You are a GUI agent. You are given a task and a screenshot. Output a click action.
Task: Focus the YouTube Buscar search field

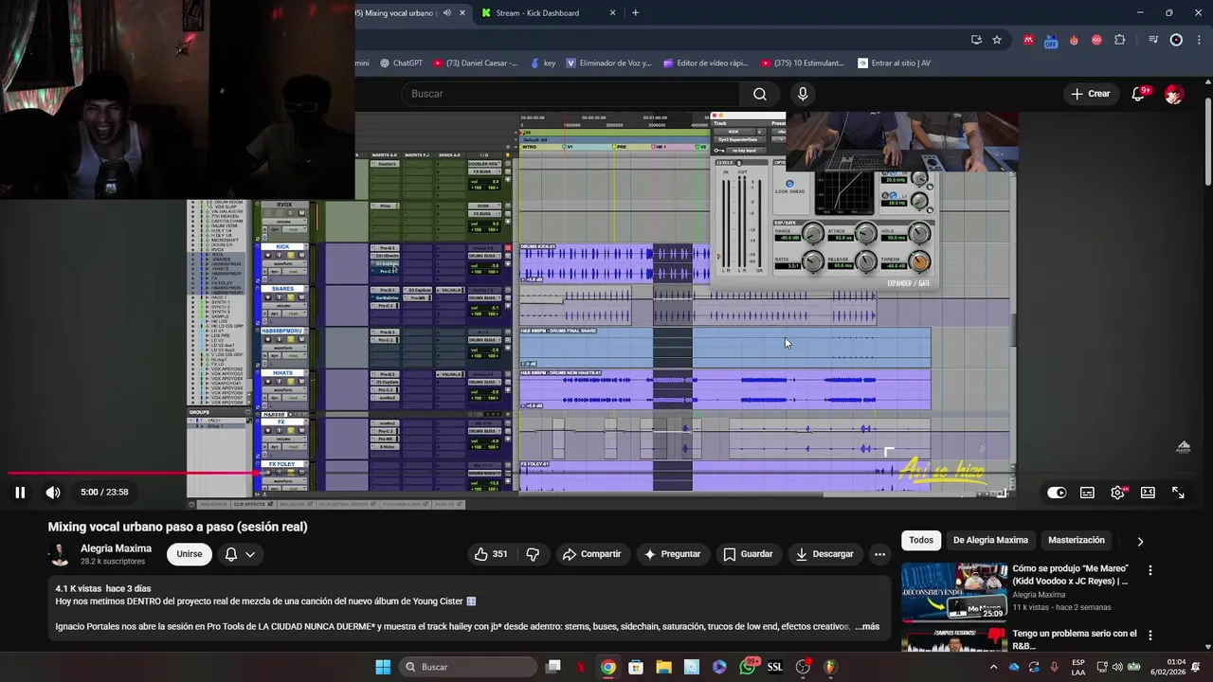point(572,94)
